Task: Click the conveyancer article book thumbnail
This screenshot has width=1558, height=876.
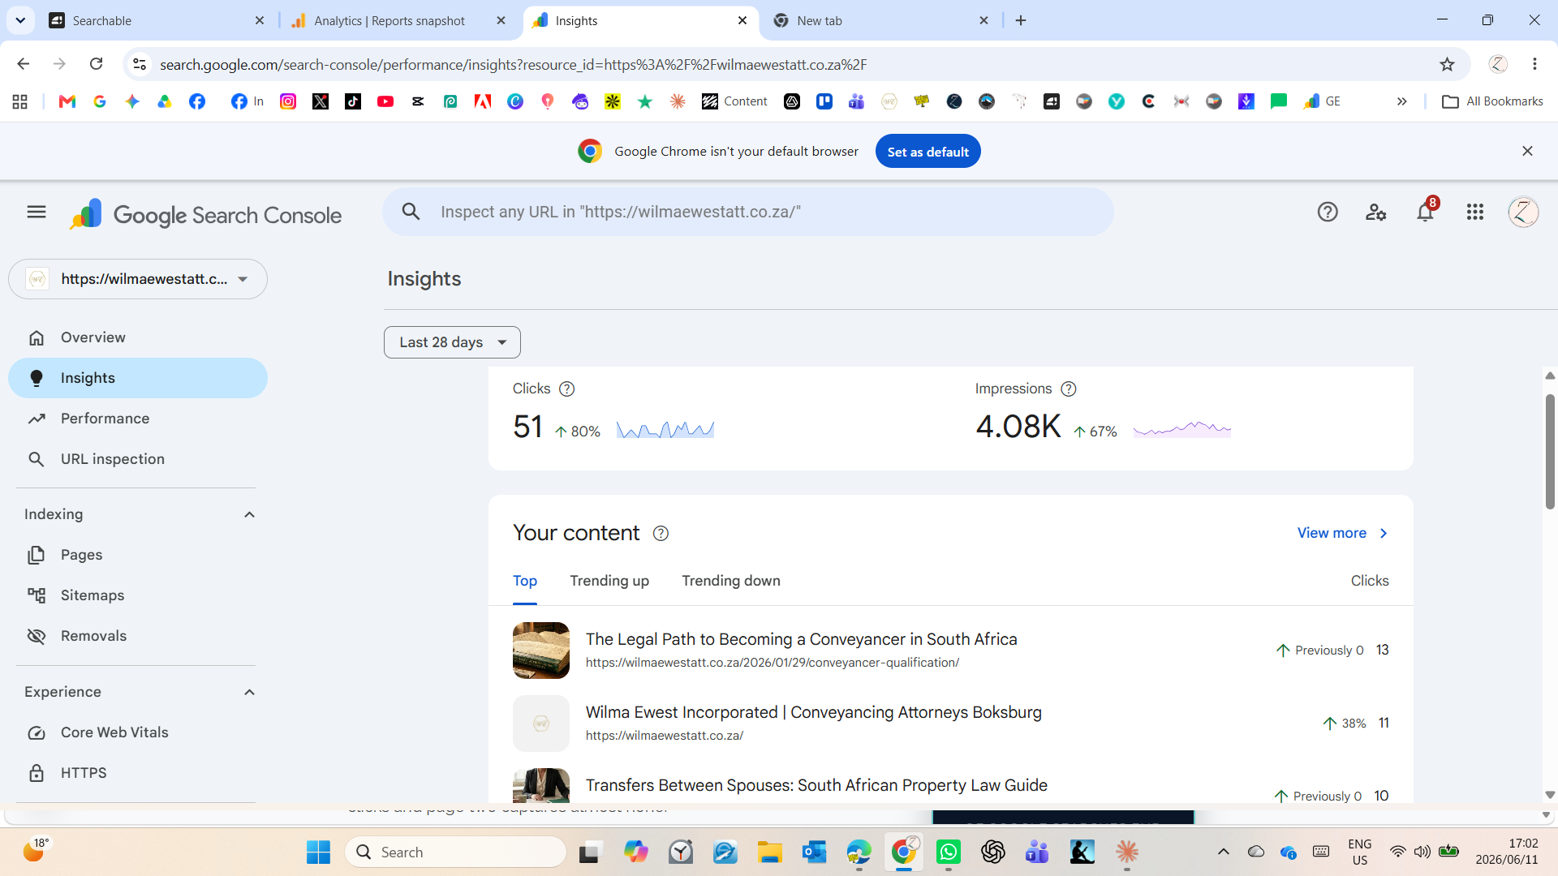Action: pos(541,651)
